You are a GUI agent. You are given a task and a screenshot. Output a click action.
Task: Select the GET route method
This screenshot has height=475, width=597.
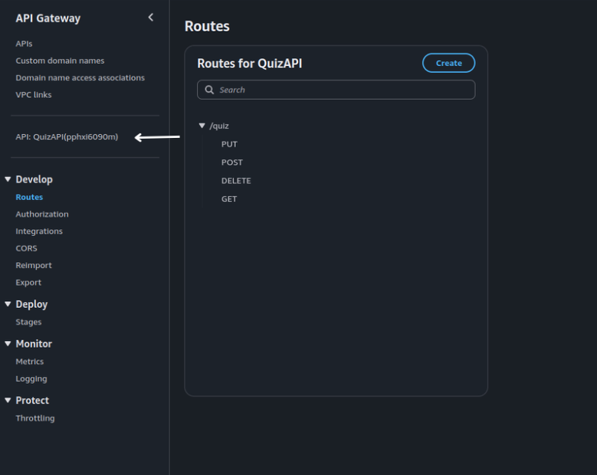click(229, 199)
